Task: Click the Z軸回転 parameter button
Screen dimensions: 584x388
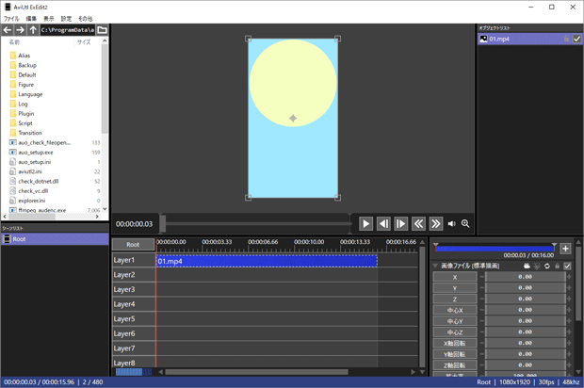Action: (455, 365)
